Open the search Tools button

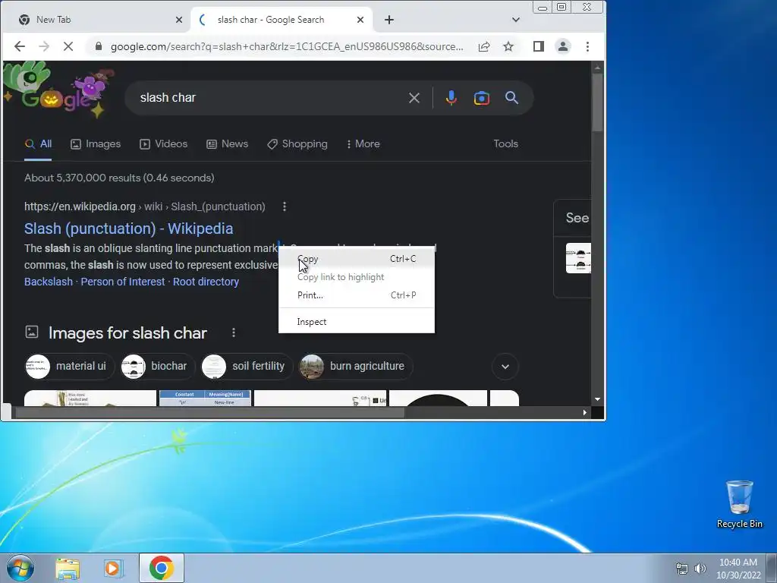coord(505,143)
